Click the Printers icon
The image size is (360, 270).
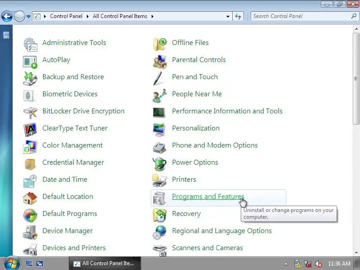[160, 181]
